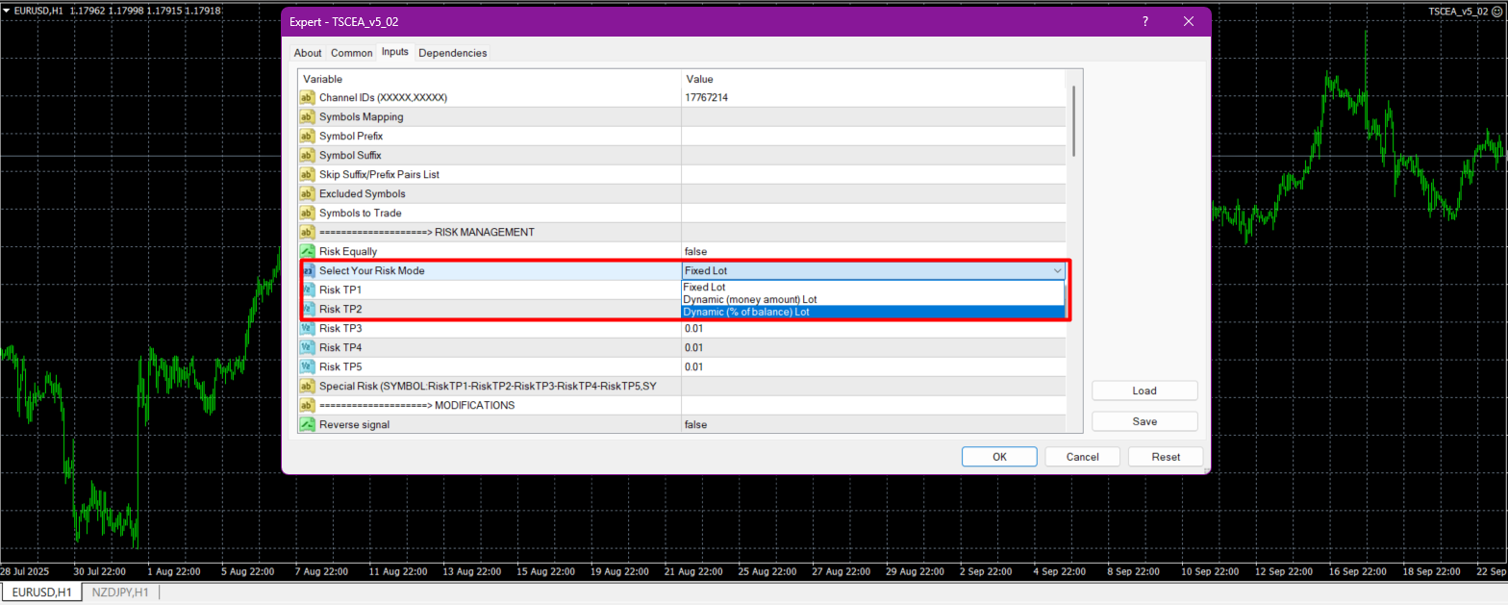This screenshot has width=1508, height=605.
Task: Collapse the Select Your Risk Mode dropdown arrow
Action: [1057, 271]
